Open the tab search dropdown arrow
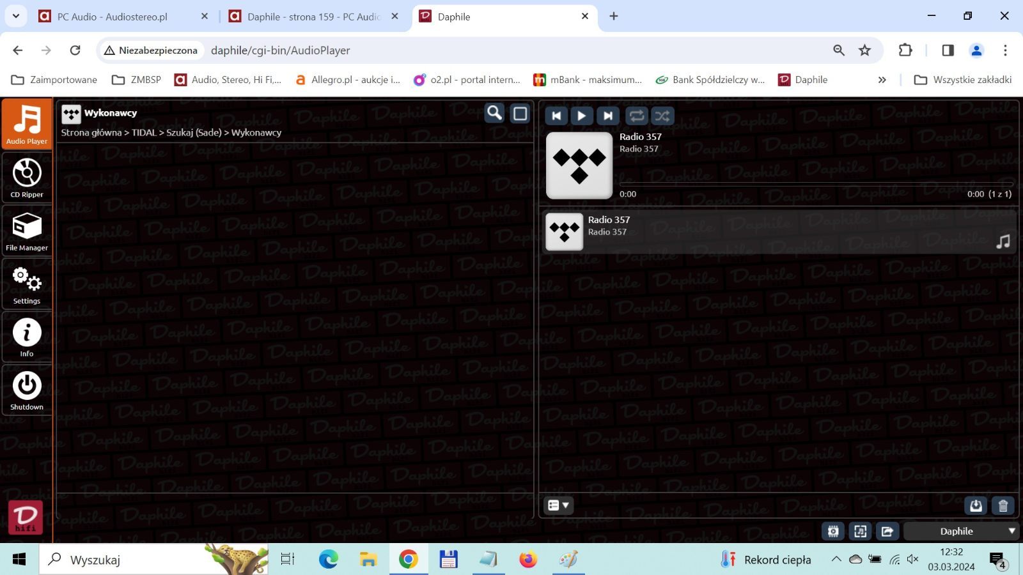Screen dimensions: 1023x575 click(x=15, y=16)
